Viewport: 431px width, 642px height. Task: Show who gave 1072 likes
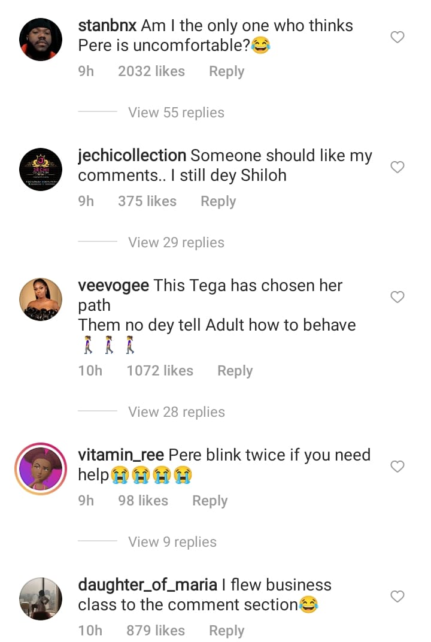pyautogui.click(x=160, y=371)
